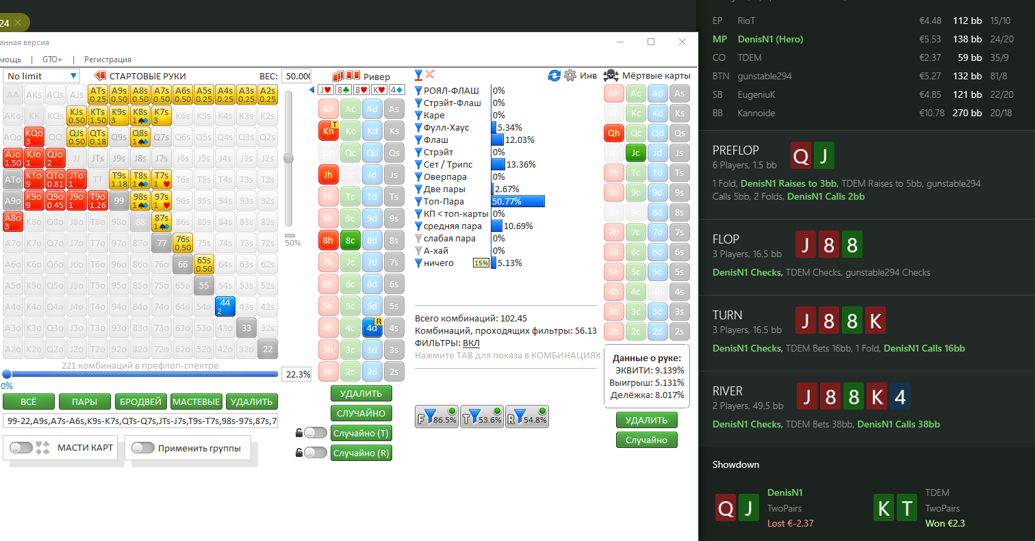
Task: Click the underlined master filter funnel icon
Action: (418, 75)
